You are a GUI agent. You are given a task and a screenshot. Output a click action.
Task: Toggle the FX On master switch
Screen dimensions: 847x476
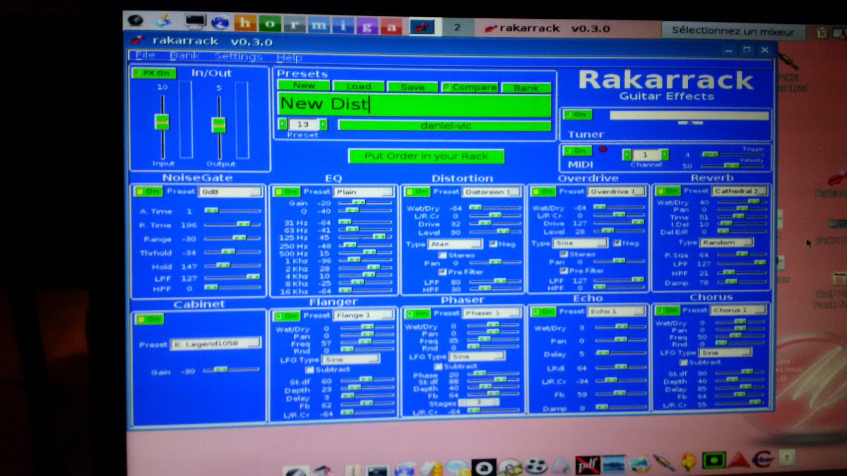(154, 73)
